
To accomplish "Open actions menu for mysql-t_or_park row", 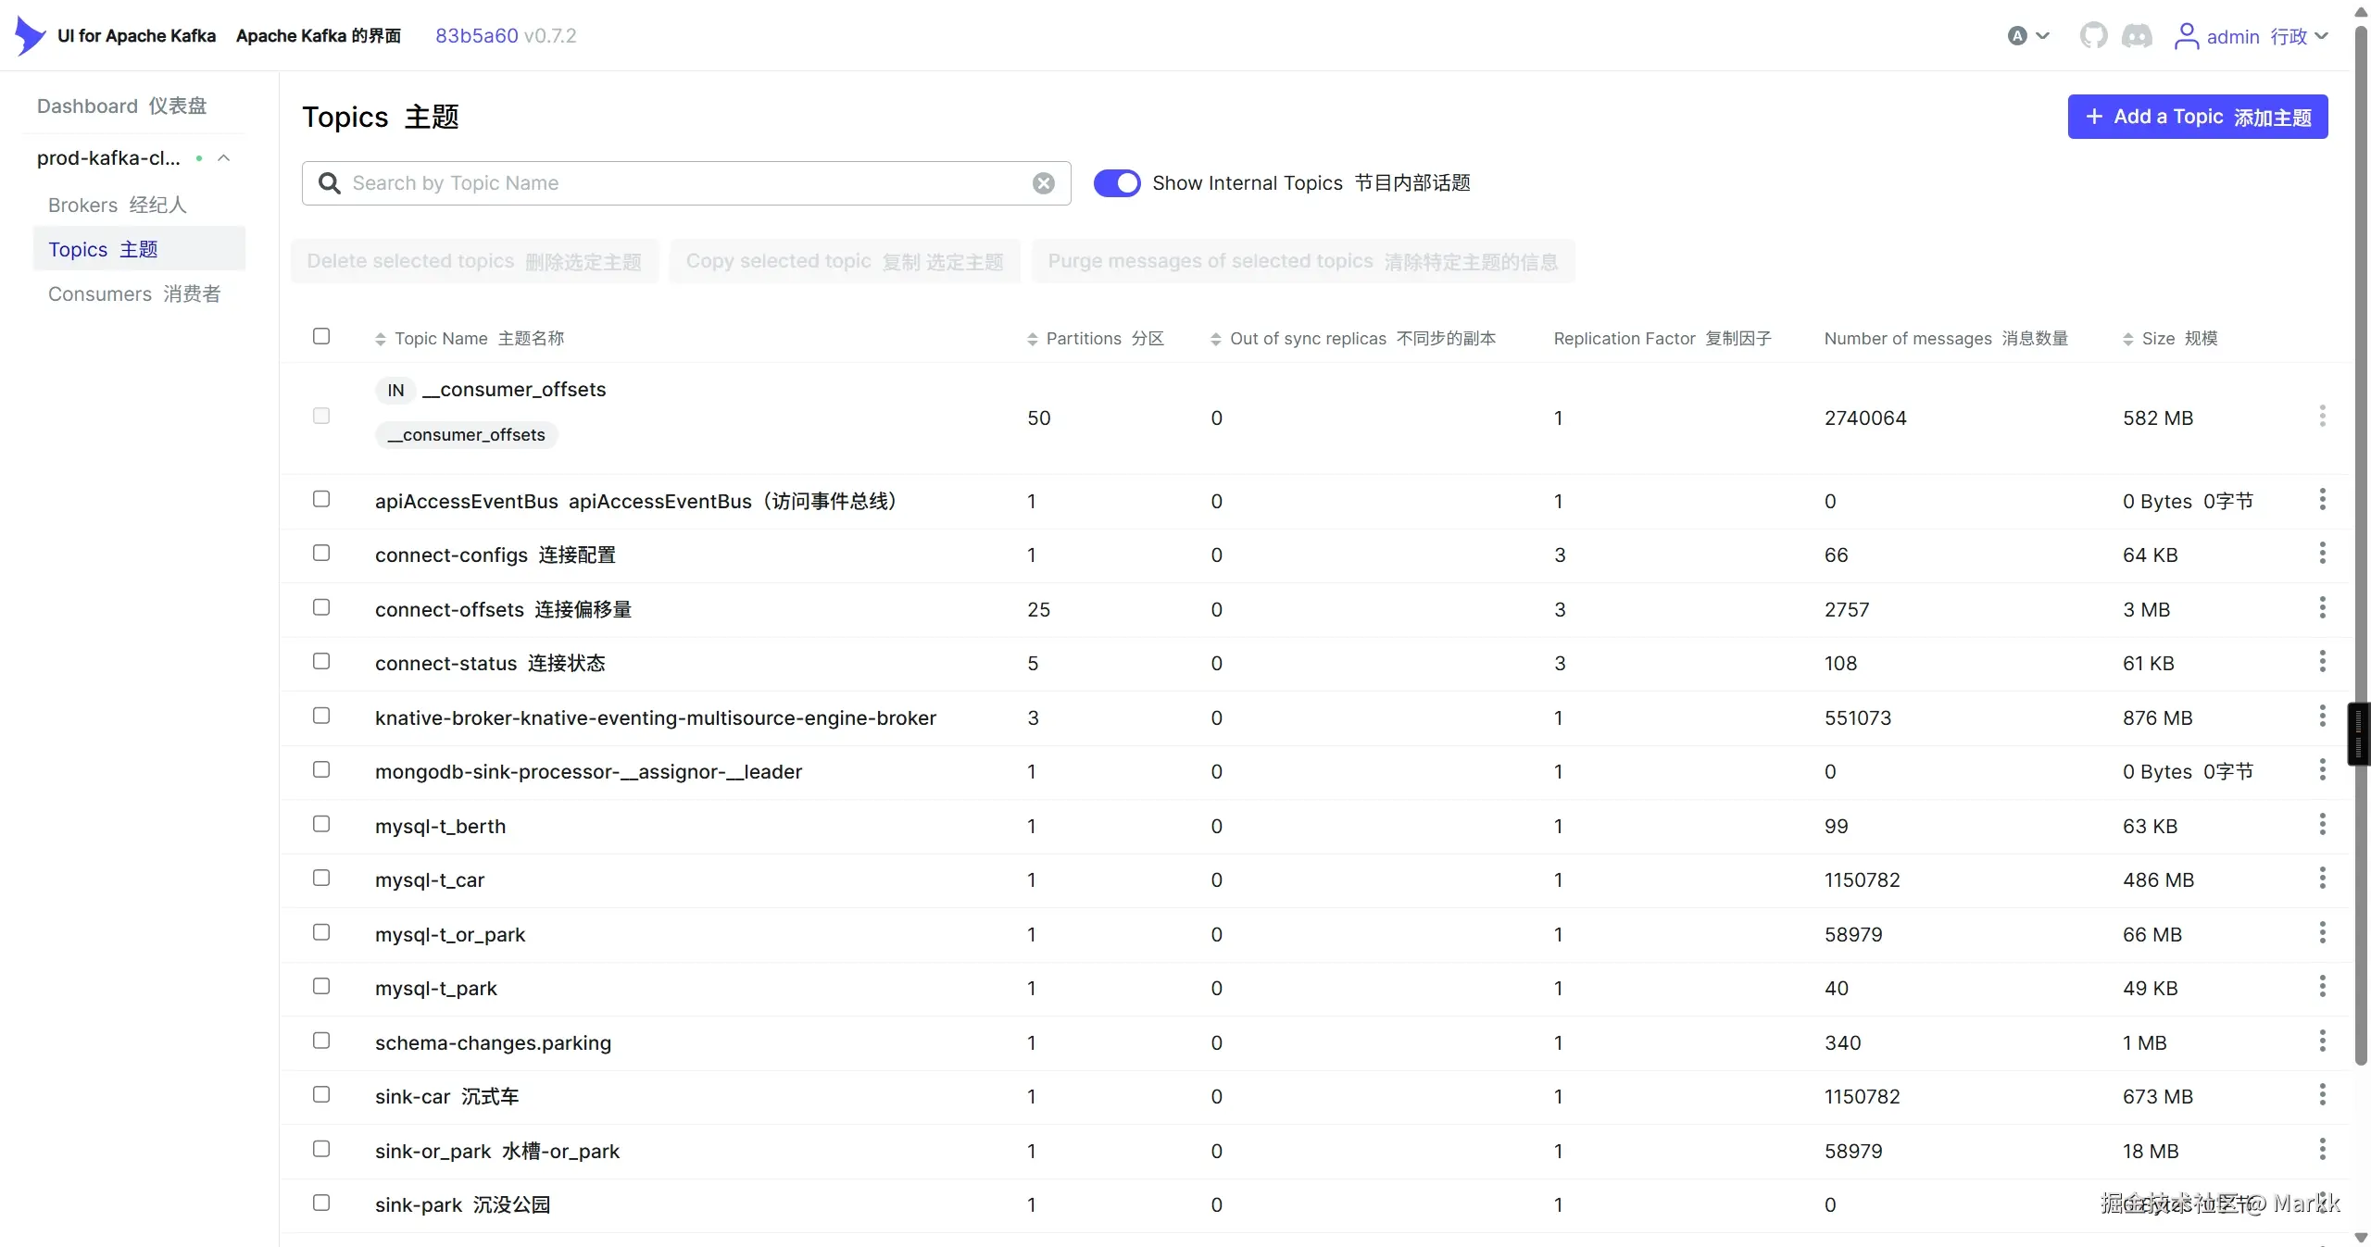I will pos(2322,933).
